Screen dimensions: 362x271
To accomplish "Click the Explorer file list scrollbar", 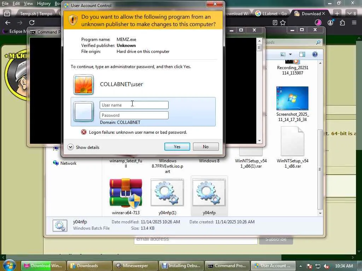I will (320, 169).
